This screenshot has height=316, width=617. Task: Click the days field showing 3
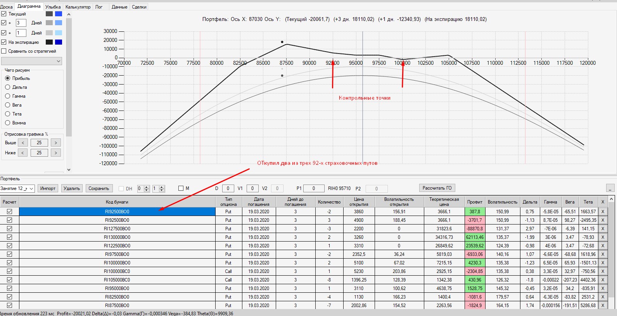click(x=21, y=23)
